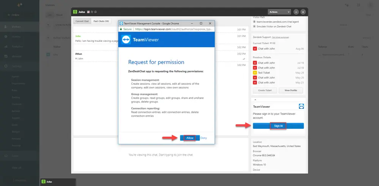Open Banned under Settings

point(16,111)
